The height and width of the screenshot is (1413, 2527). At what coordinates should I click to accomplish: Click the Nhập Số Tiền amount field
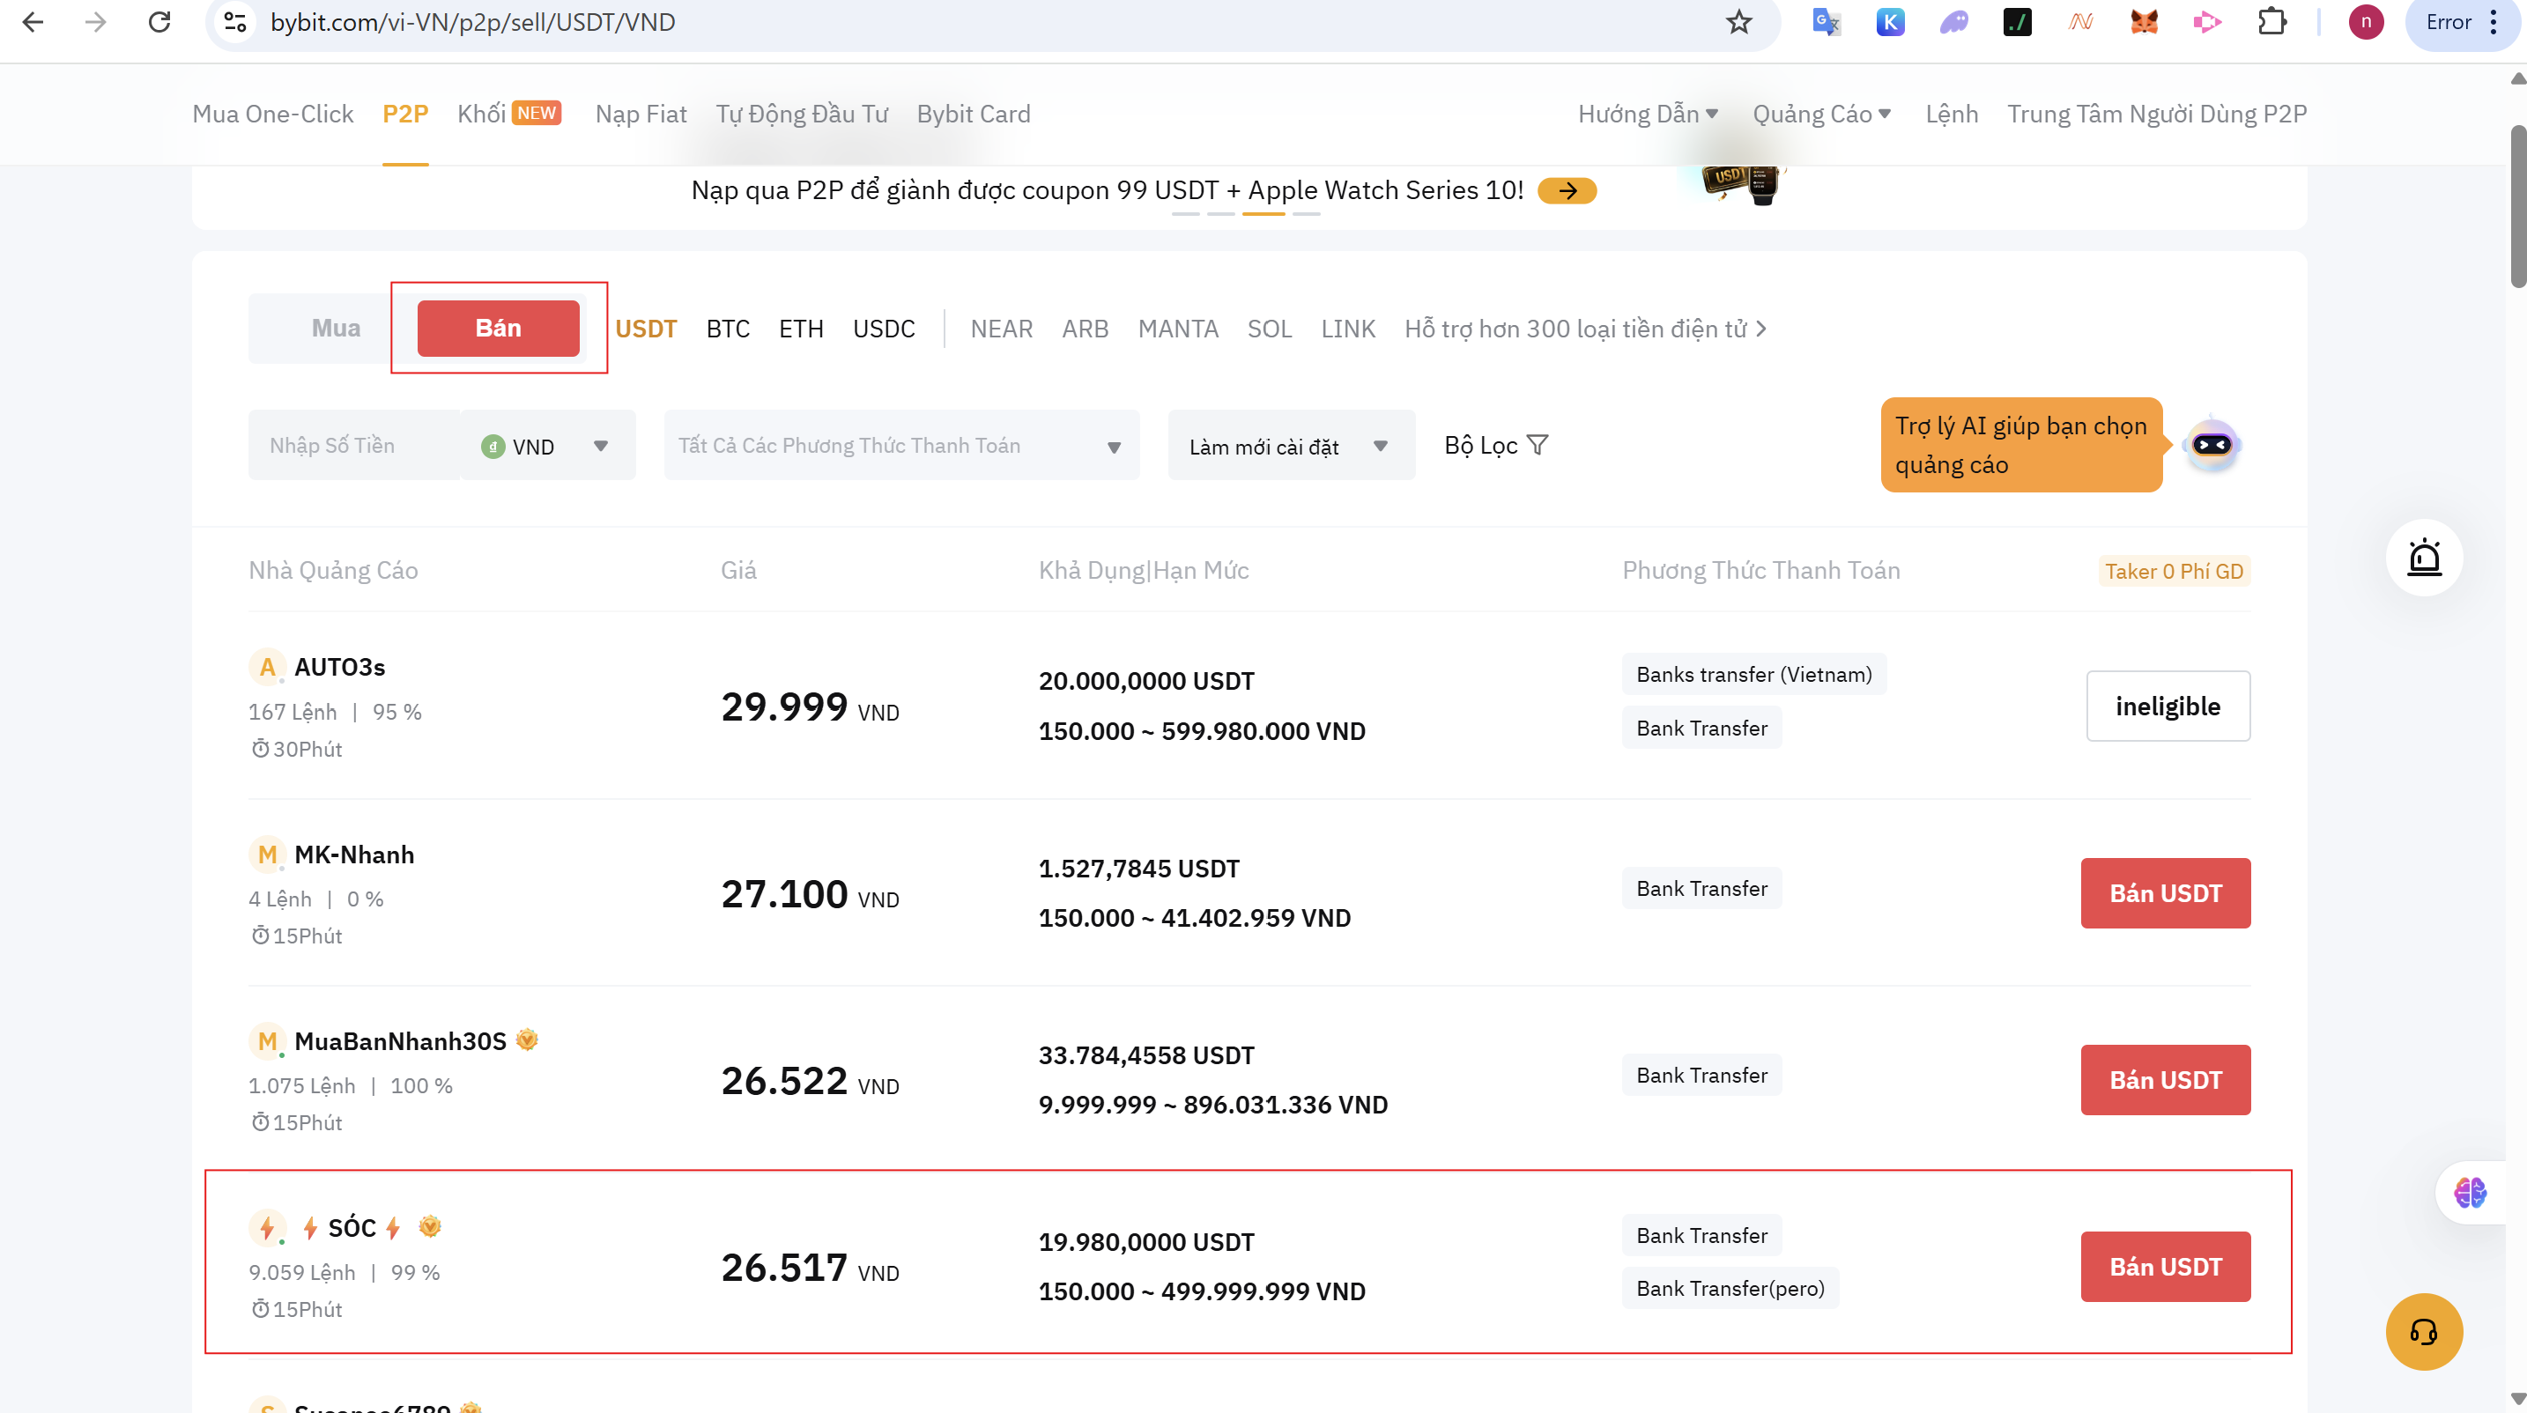pos(353,446)
